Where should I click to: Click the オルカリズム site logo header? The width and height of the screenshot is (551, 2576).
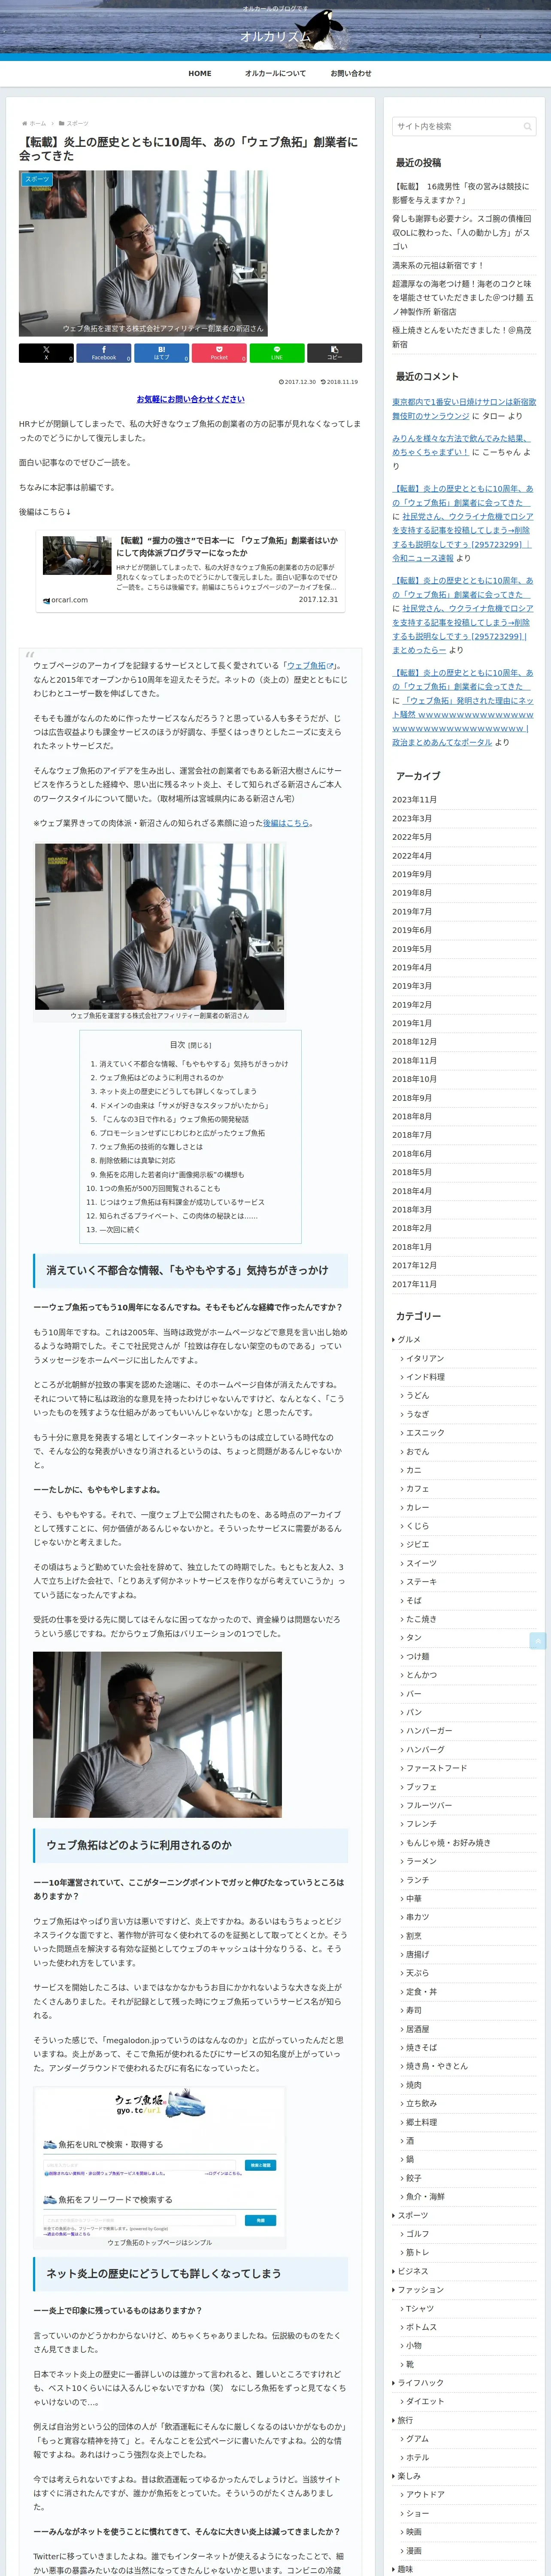[275, 37]
